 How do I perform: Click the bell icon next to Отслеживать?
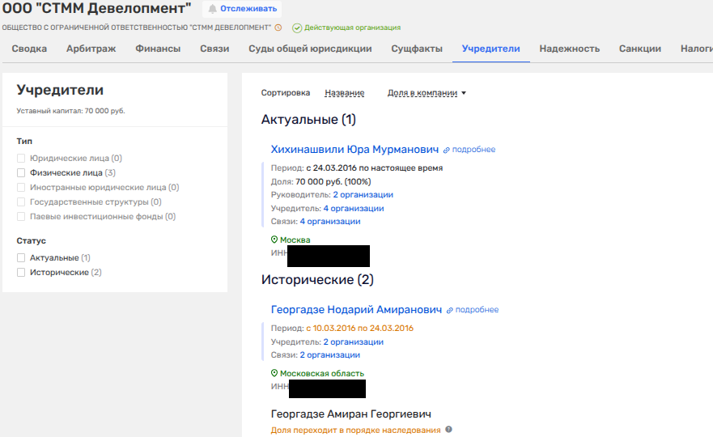213,9
